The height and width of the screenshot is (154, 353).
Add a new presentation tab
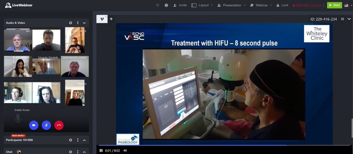pos(111,19)
